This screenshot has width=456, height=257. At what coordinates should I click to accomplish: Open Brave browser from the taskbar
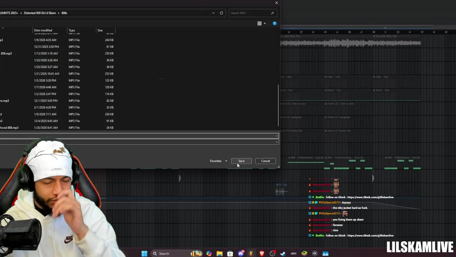point(262,253)
